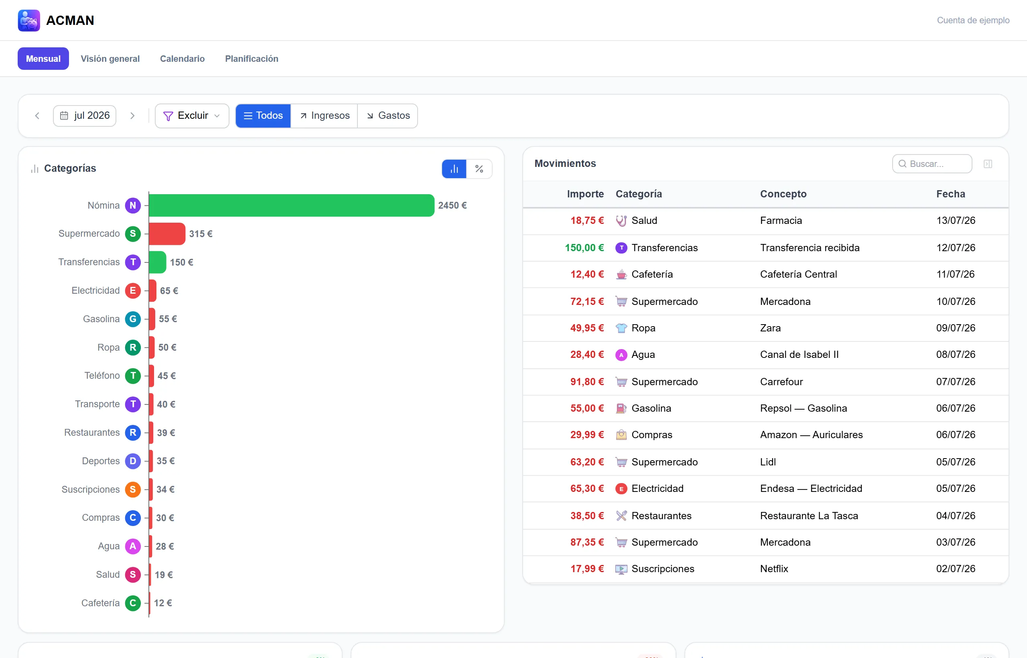This screenshot has height=658, width=1027.
Task: Click the Cafetería cup icon in movements
Action: click(621, 274)
